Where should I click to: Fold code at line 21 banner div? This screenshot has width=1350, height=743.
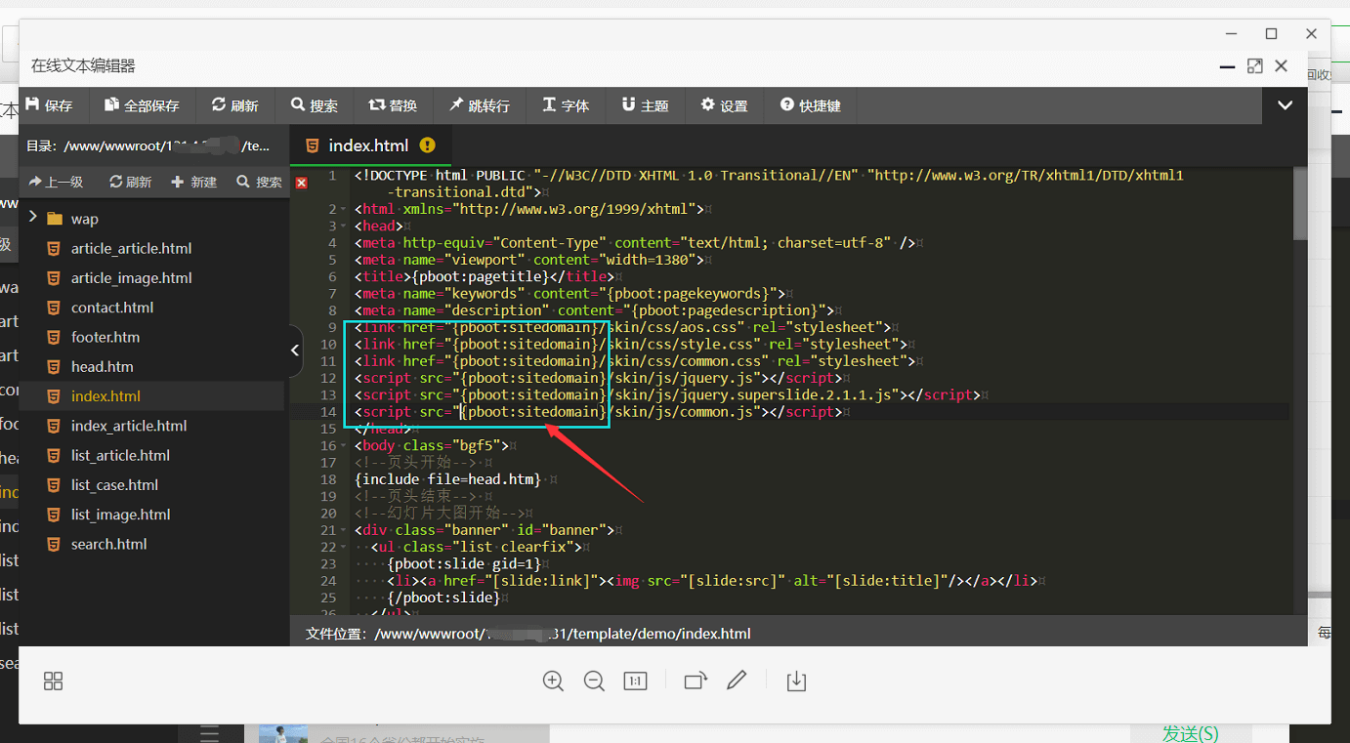344,530
